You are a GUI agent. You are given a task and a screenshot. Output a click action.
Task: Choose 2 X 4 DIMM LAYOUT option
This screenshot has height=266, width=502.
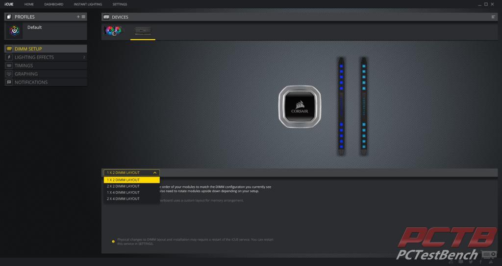[131, 199]
